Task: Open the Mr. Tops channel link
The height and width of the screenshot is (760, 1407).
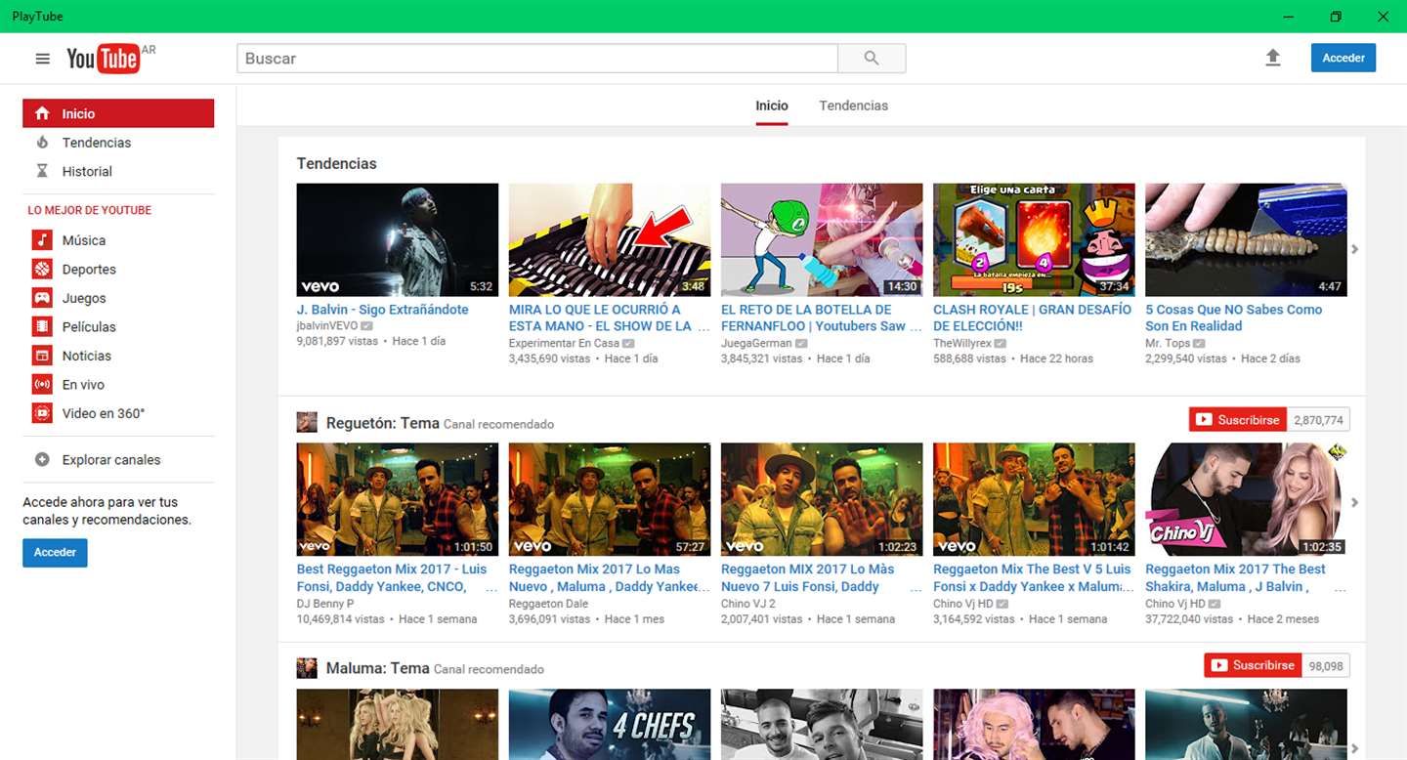Action: [1168, 343]
